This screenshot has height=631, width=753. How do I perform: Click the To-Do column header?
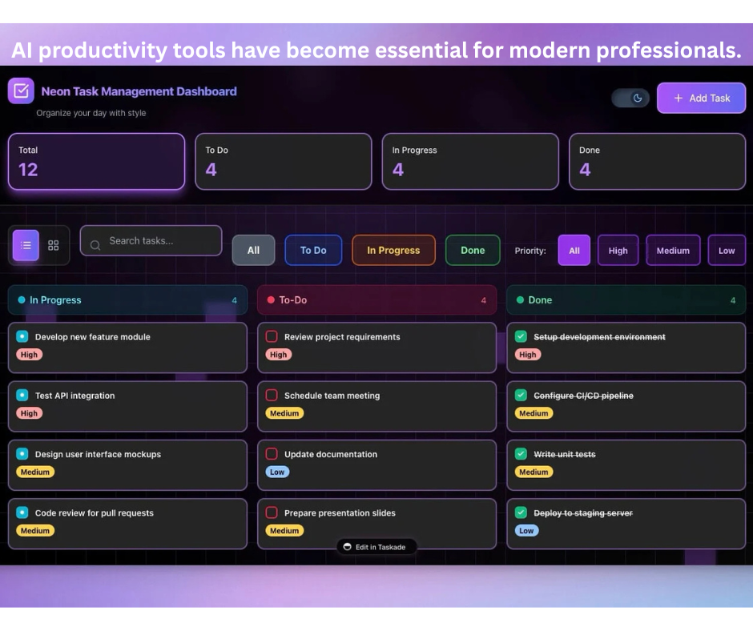(x=377, y=300)
